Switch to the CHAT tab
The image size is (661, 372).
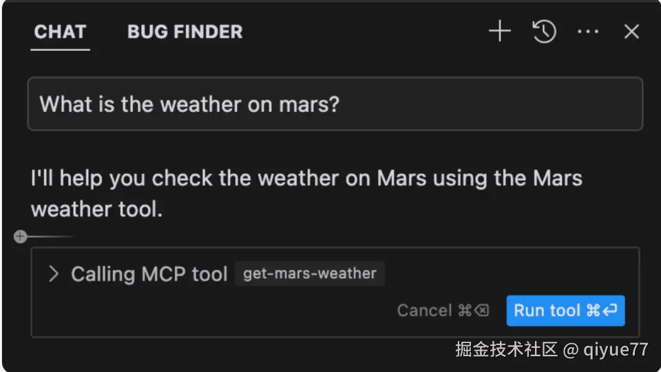(x=60, y=32)
